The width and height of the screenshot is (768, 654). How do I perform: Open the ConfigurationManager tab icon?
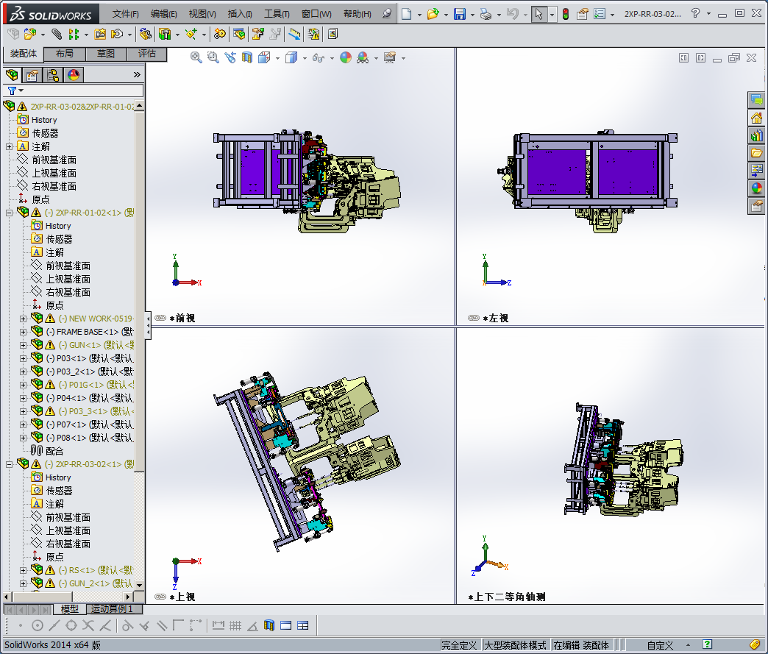[53, 75]
